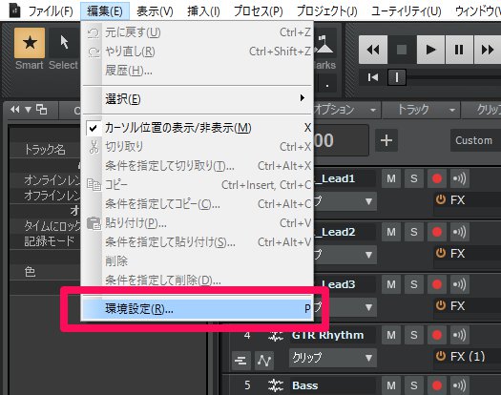This screenshot has height=395, width=501.
Task: Open the automation lanes icon on GTR Rhythm
Action: click(x=264, y=361)
